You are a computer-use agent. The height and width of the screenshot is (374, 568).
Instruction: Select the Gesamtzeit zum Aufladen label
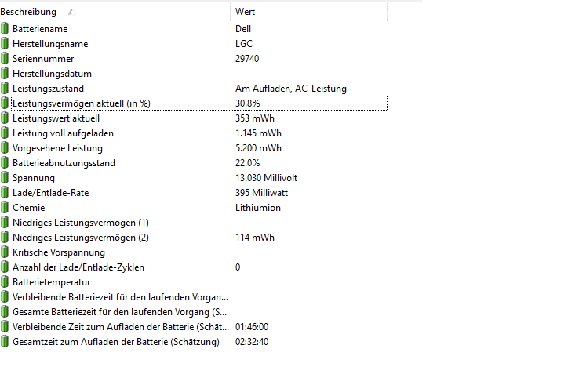pos(116,342)
